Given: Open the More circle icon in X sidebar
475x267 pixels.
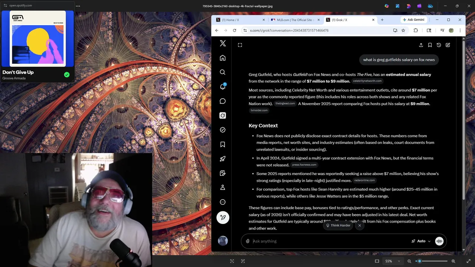Looking at the screenshot, I should (223, 202).
